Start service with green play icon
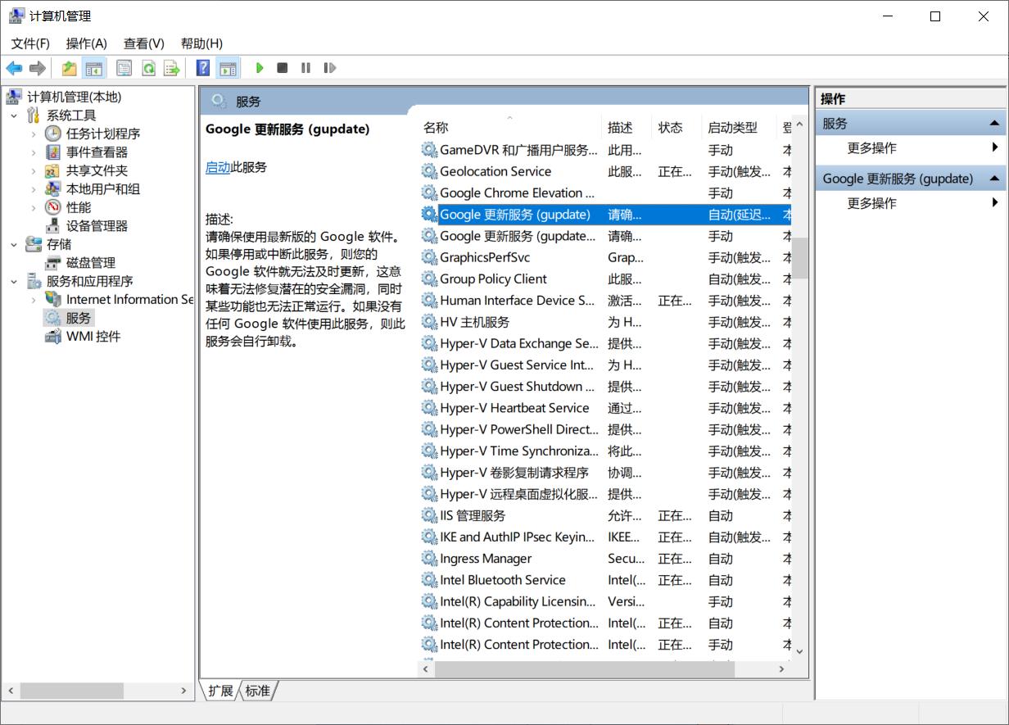1009x725 pixels. coord(260,68)
